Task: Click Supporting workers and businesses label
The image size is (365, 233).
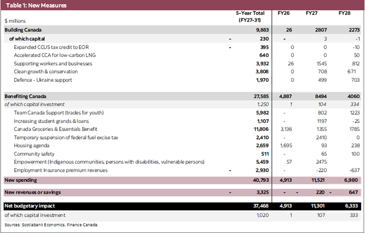Action: 53,64
